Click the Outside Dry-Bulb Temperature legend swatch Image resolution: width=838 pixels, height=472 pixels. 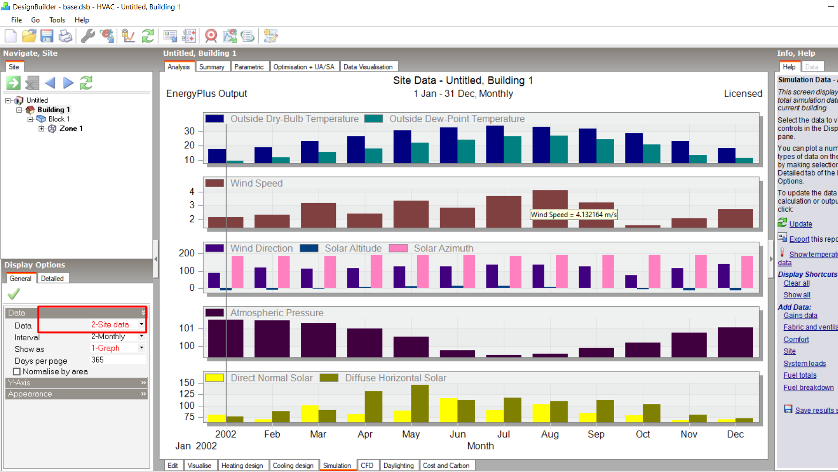coord(214,119)
